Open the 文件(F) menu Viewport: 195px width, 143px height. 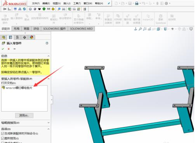point(36,3)
